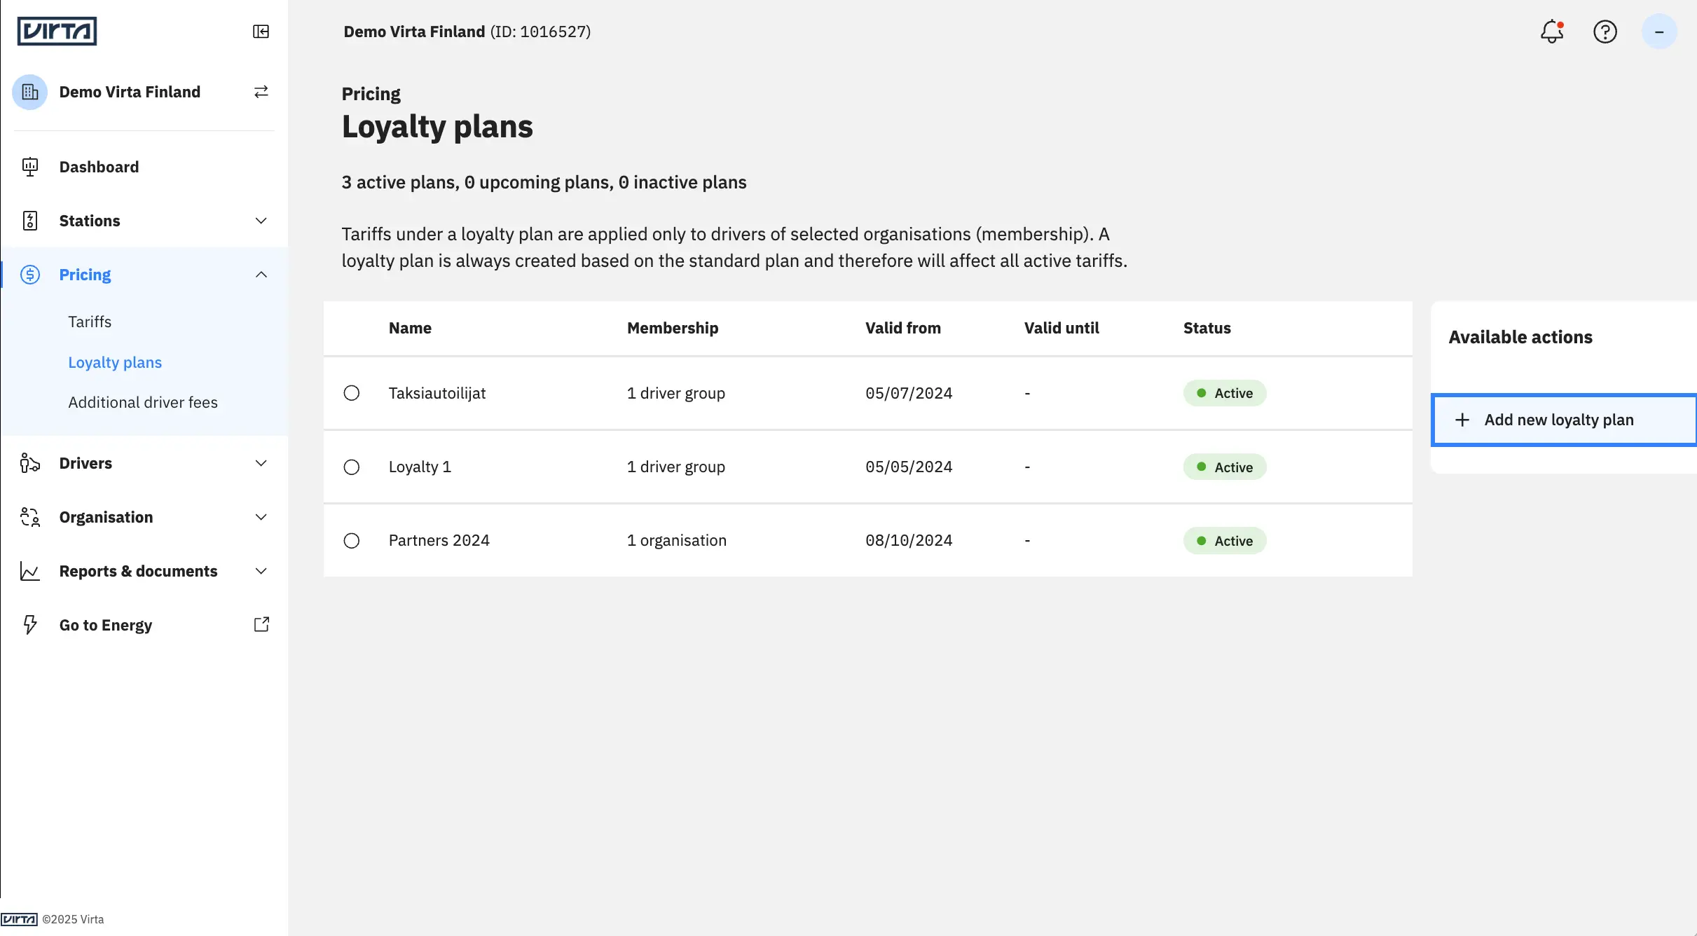Open external link icon beside Go to Energy
1697x936 pixels.
point(261,624)
